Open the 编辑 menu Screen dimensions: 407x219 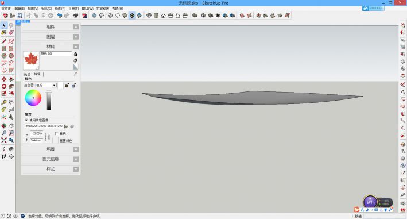tap(20, 9)
